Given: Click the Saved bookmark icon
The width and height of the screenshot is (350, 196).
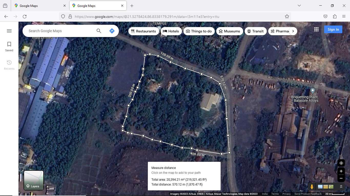Looking at the screenshot, I should pyautogui.click(x=9, y=44).
